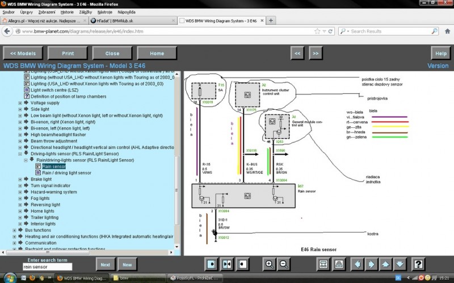Expand the Communication node
The height and width of the screenshot is (283, 454).
click(x=14, y=243)
